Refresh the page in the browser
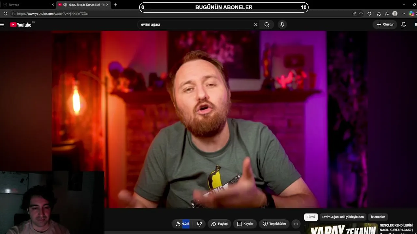 [x=5, y=14]
